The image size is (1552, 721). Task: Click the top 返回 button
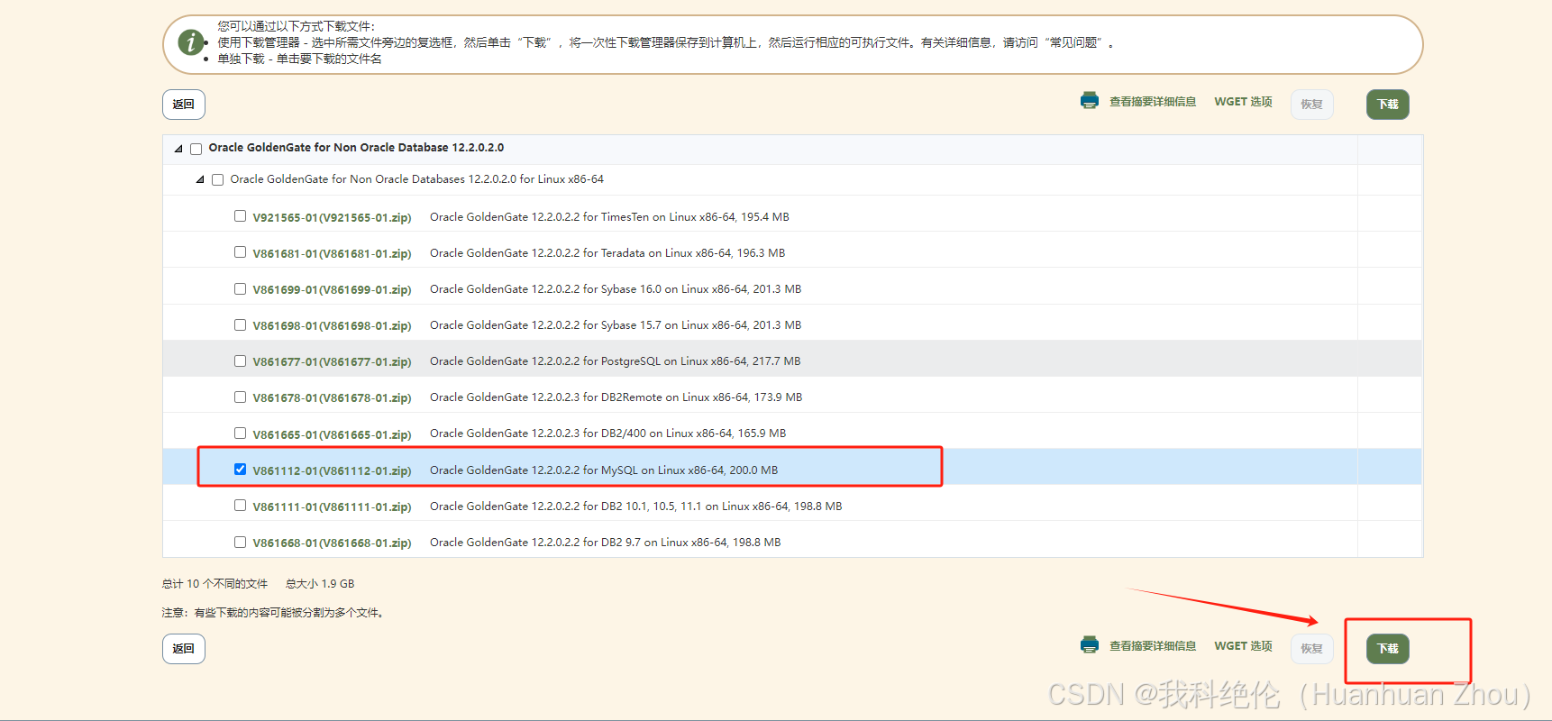[184, 105]
